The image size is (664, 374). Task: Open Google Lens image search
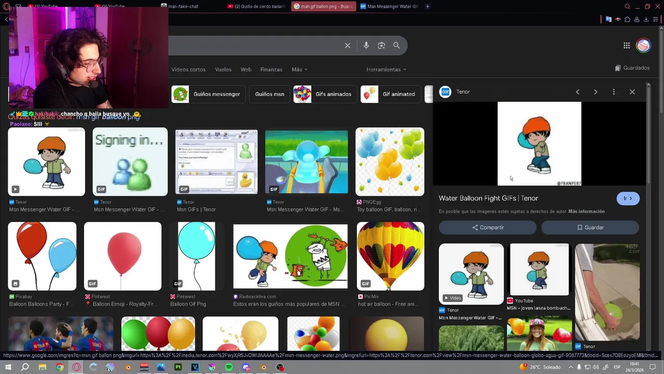click(381, 46)
